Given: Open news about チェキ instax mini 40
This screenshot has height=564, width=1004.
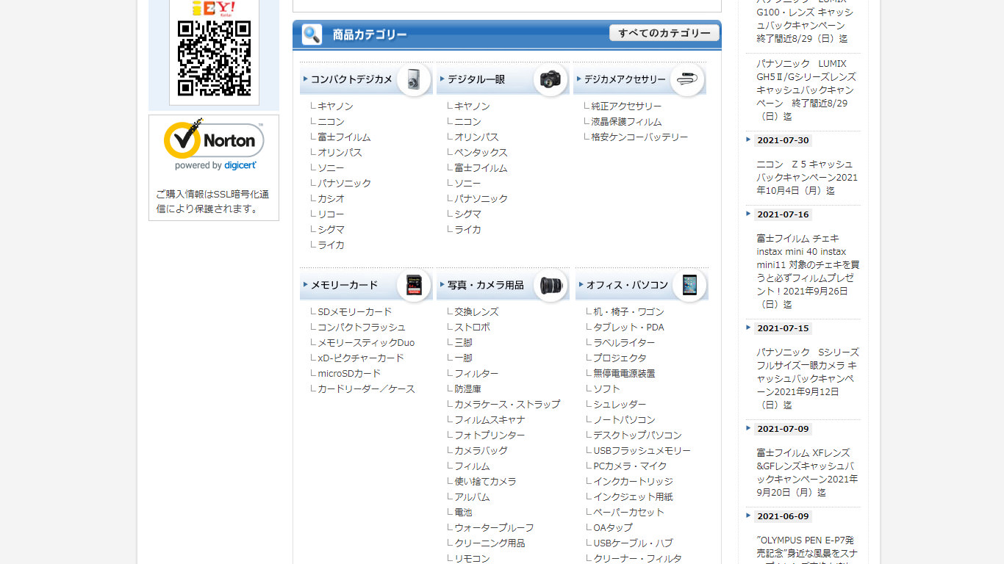Looking at the screenshot, I should 808,271.
